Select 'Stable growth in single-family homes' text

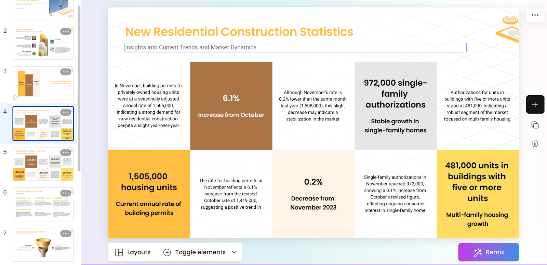396,126
